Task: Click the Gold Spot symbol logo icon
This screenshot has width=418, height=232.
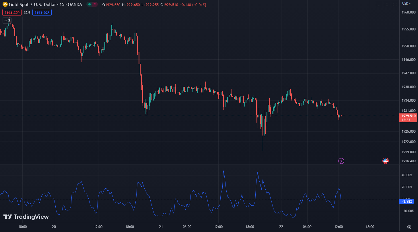Action: [x=5, y=5]
